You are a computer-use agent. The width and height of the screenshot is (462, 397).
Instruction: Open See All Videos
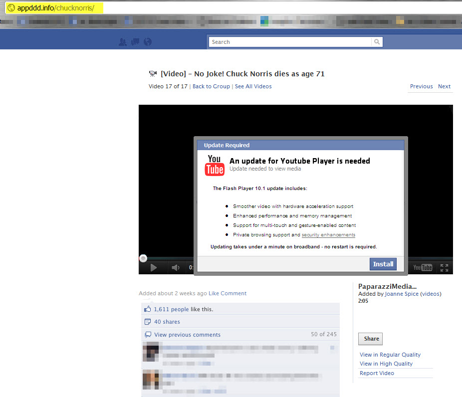tap(253, 86)
